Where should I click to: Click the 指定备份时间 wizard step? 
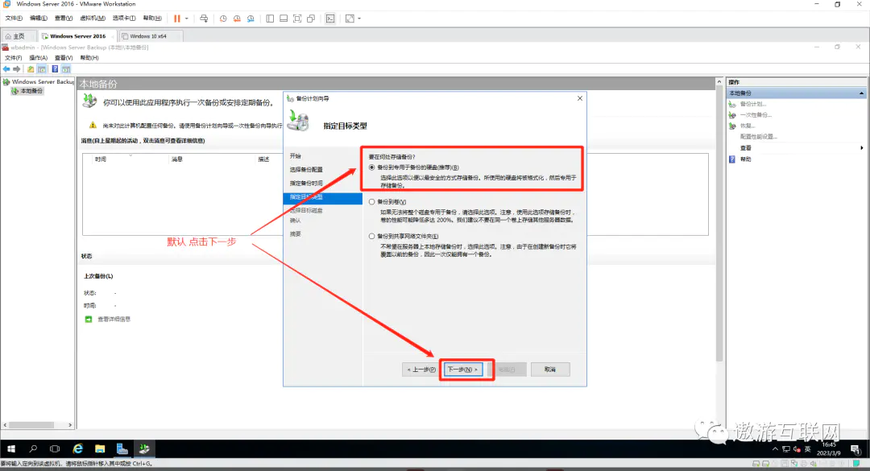click(x=306, y=183)
